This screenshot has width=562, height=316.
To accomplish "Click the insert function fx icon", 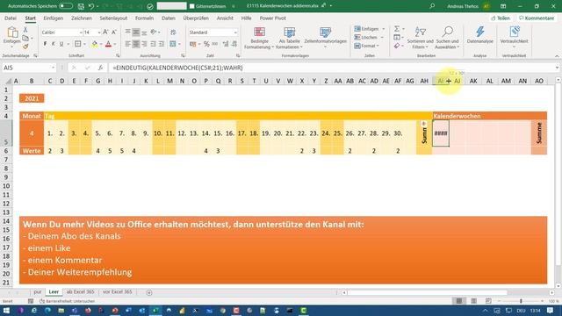I will pos(100,68).
